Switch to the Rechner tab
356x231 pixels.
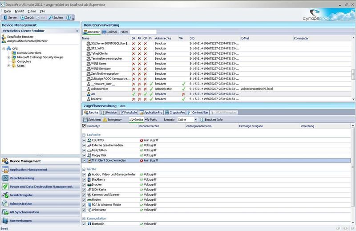(109, 32)
